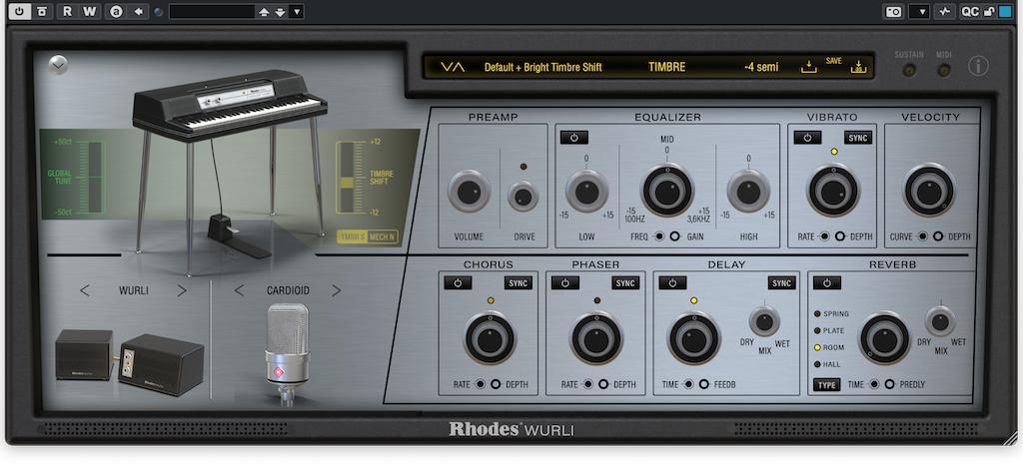Select Vibrato DEPTH radio button

(839, 236)
